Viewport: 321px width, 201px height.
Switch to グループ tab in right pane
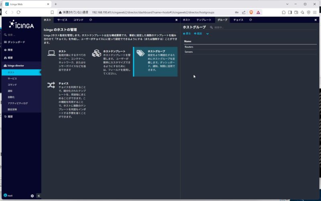pyautogui.click(x=222, y=20)
